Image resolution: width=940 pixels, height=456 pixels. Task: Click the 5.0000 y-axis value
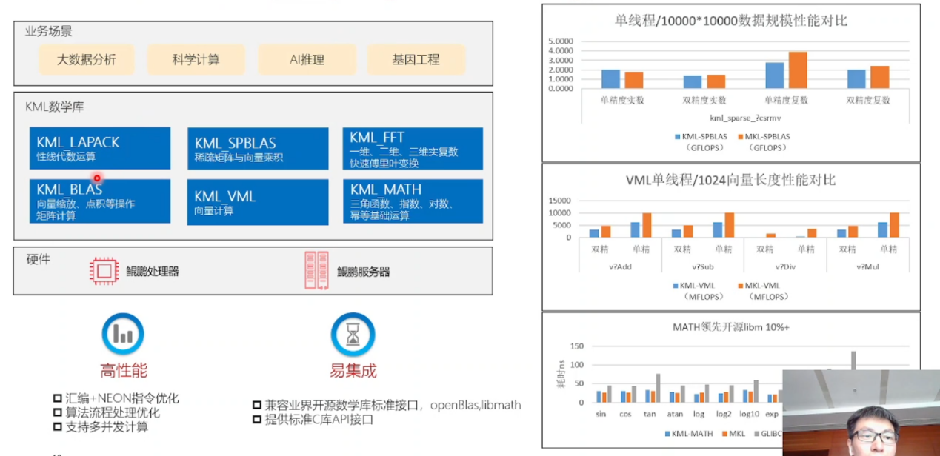(x=561, y=41)
